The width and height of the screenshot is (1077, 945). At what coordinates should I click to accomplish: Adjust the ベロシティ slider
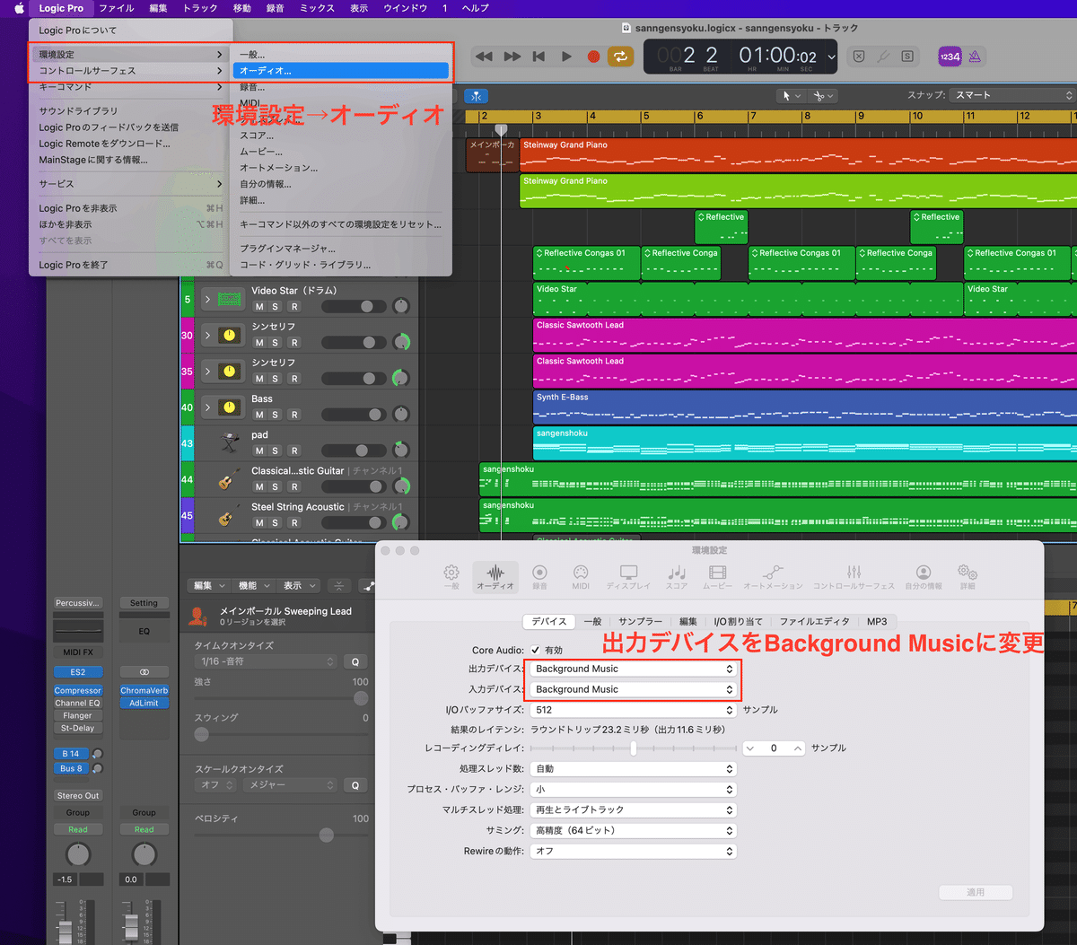point(282,835)
